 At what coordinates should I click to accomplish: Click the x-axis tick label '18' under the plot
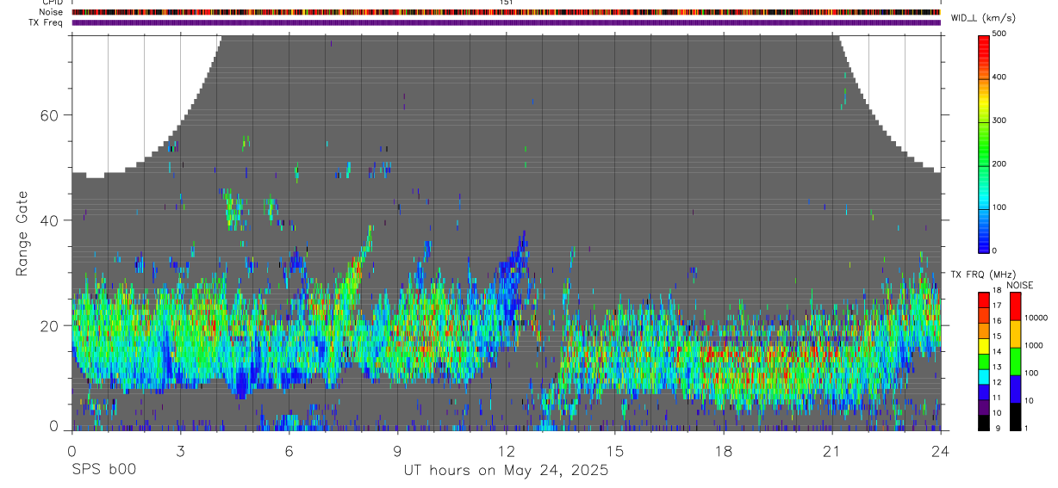[x=723, y=450]
